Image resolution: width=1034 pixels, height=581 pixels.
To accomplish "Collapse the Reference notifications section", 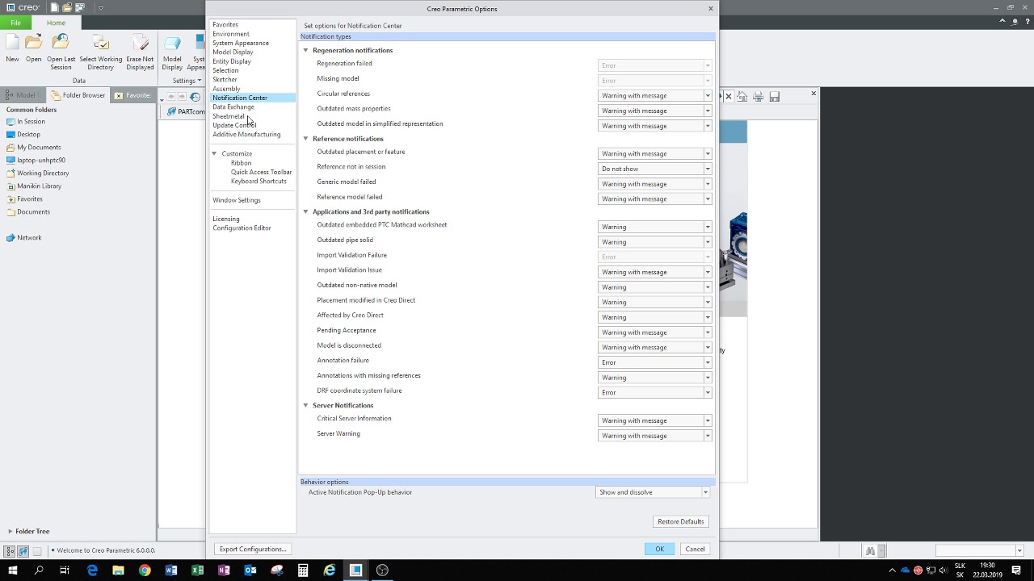I will tap(305, 139).
